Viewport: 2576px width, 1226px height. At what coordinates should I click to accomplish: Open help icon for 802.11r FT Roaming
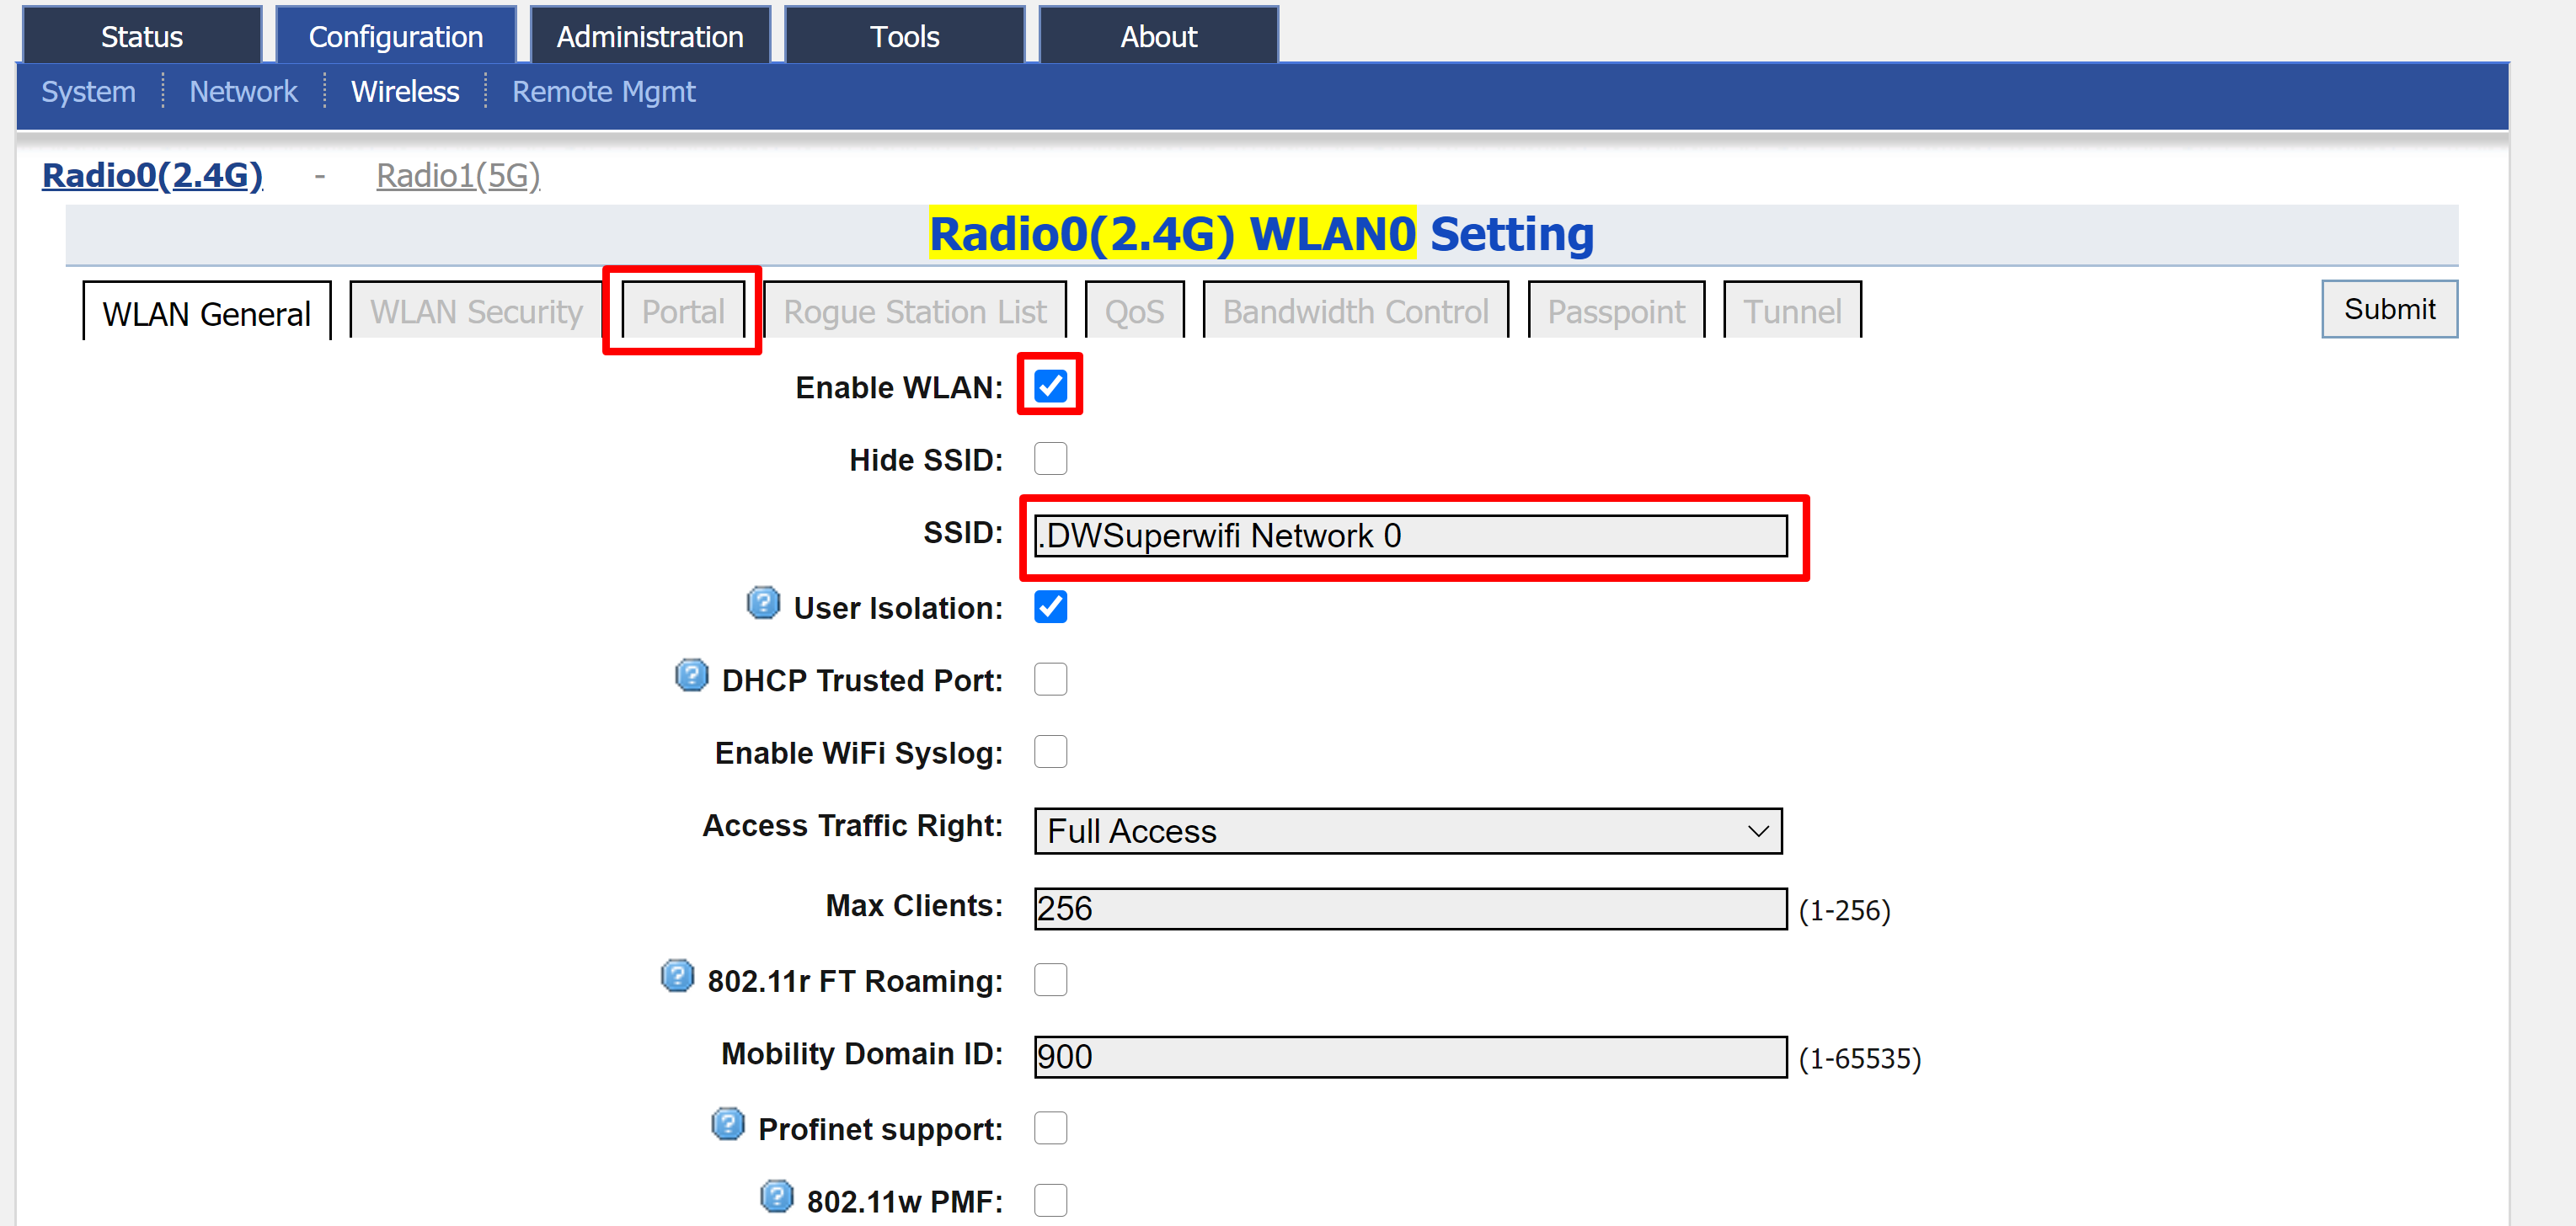[x=677, y=976]
